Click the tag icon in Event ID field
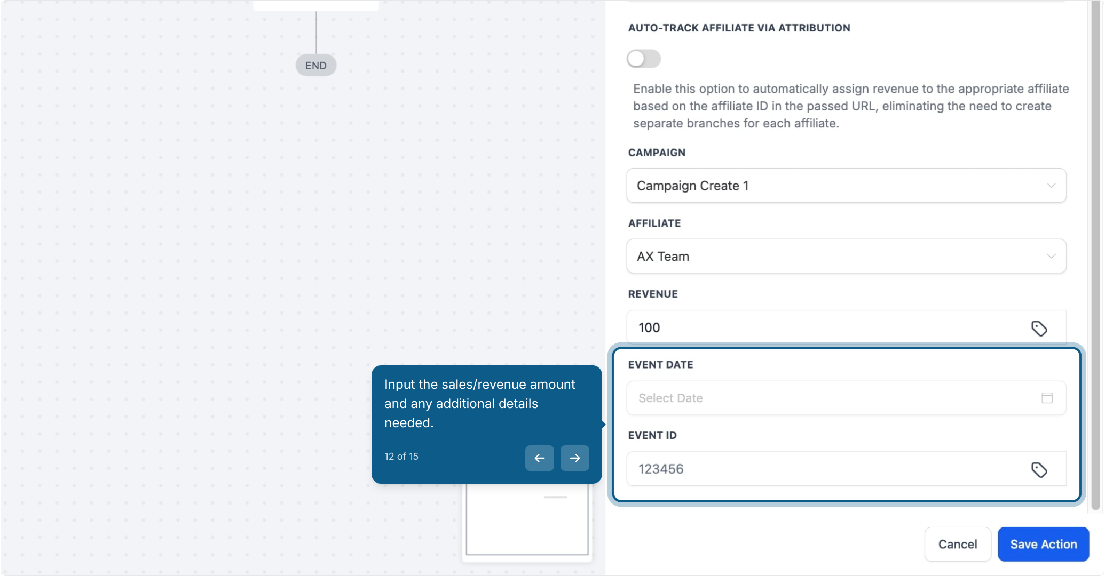 pyautogui.click(x=1039, y=469)
